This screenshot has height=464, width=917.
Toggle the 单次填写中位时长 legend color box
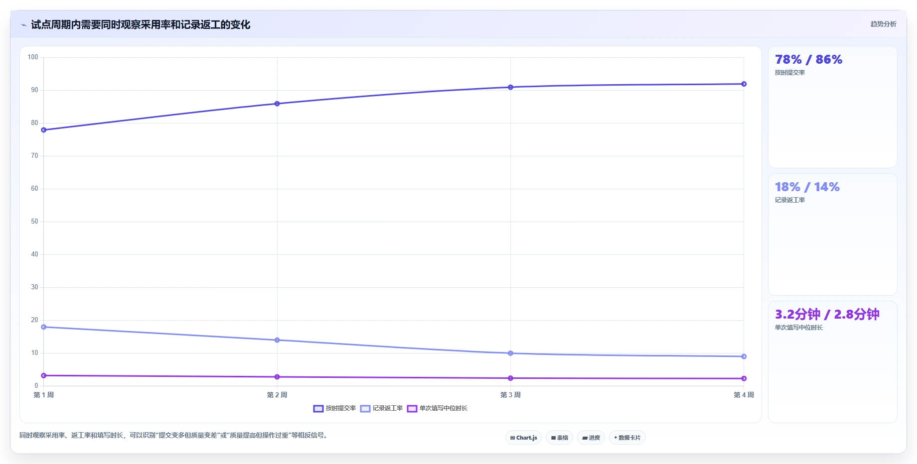412,409
